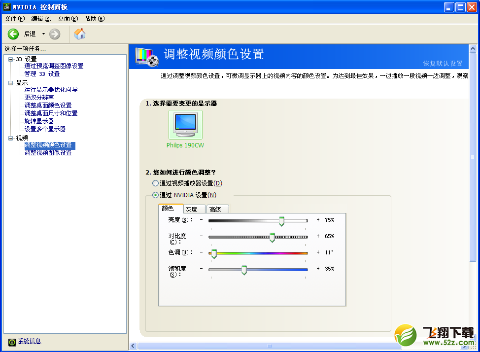Click the vertical scrollbar up arrow

(x=473, y=48)
